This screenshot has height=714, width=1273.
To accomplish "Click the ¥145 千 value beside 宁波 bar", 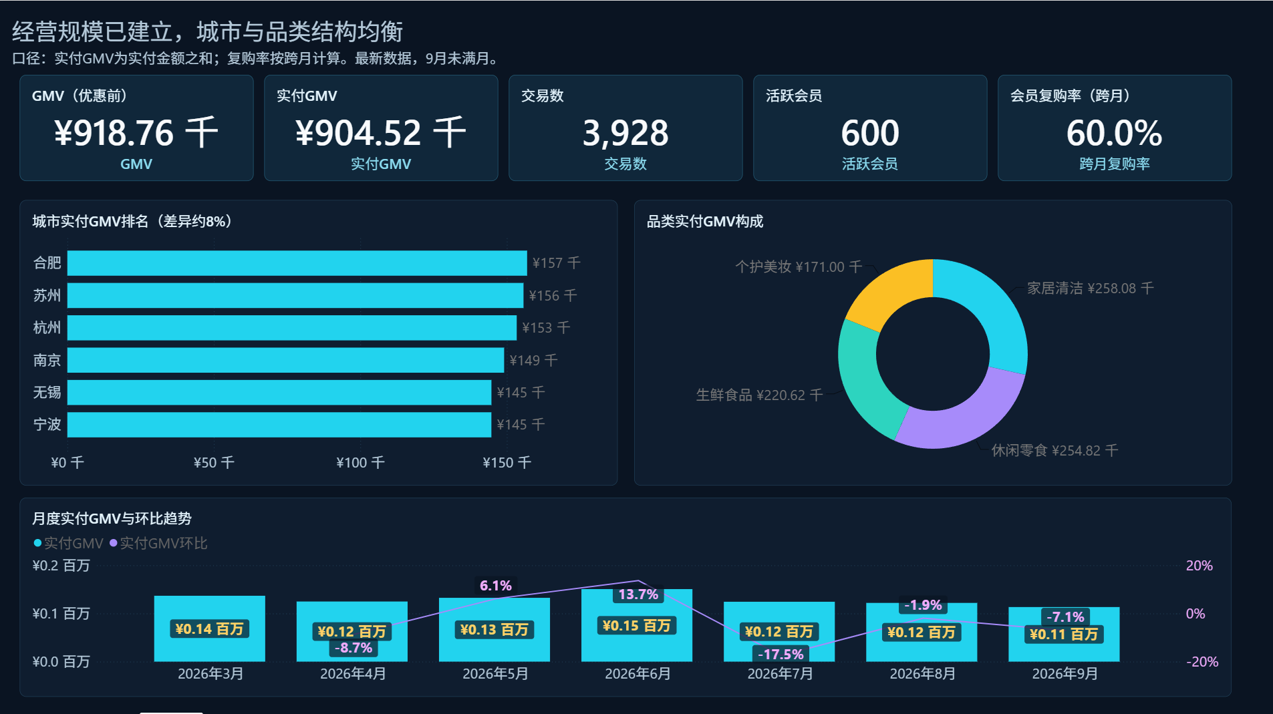I will pos(521,425).
